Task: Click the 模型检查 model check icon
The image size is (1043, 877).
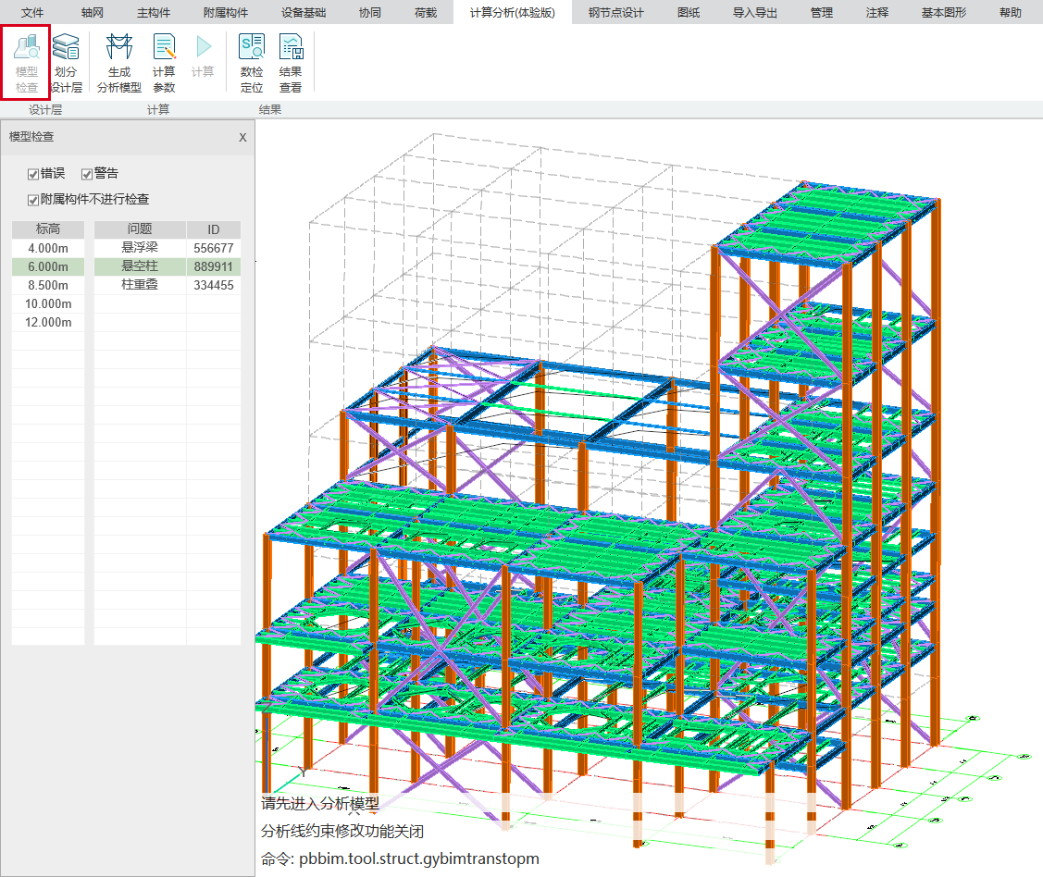Action: click(x=27, y=63)
